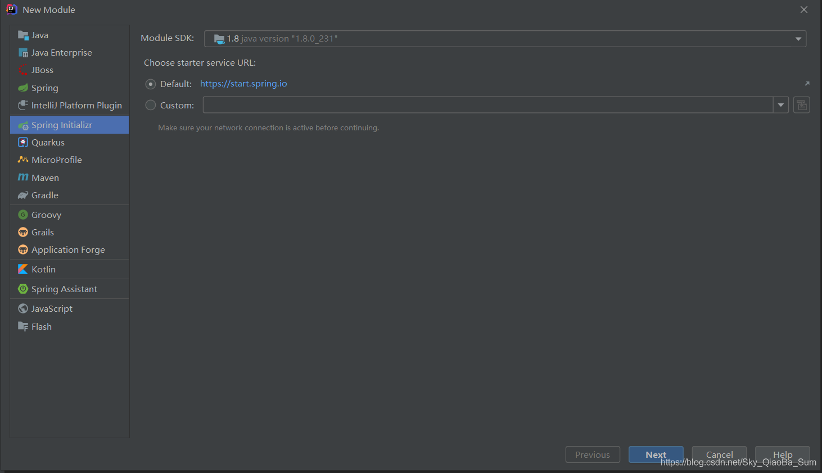Choose the Flash folder icon
Viewport: 822px width, 473px height.
(23, 327)
